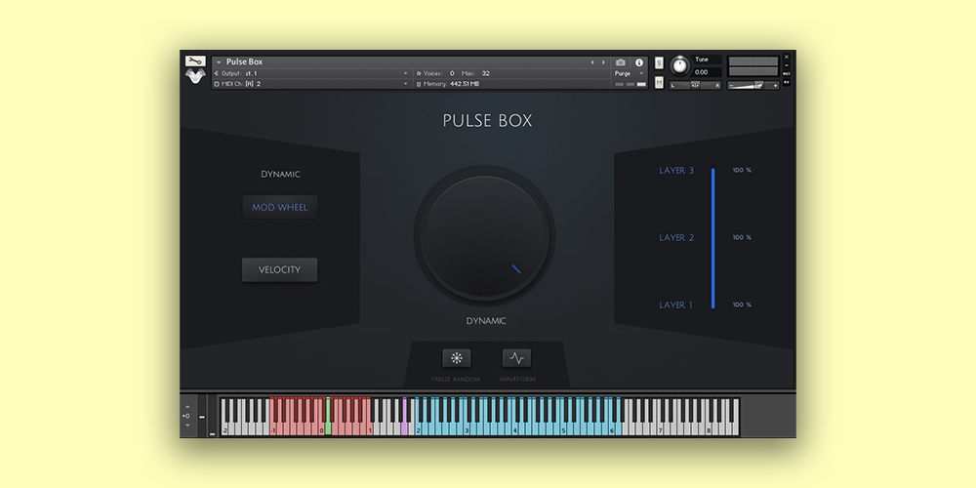Click the blue layer volume slider bar
The image size is (976, 488).
tap(713, 237)
